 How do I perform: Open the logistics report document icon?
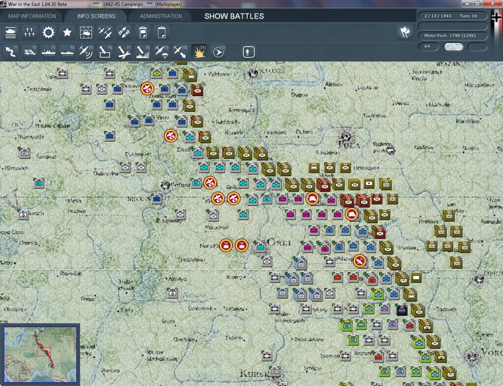(x=143, y=33)
